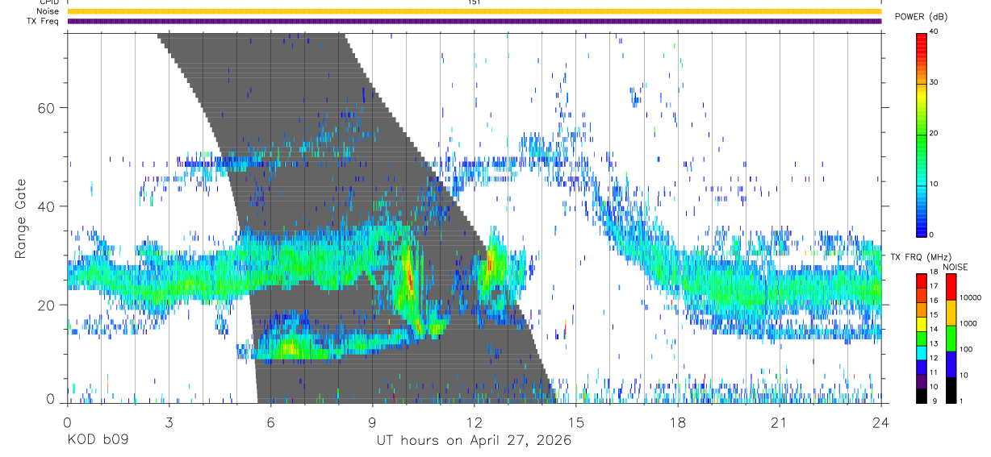Click the "15" hour label on the UT axis

click(575, 422)
